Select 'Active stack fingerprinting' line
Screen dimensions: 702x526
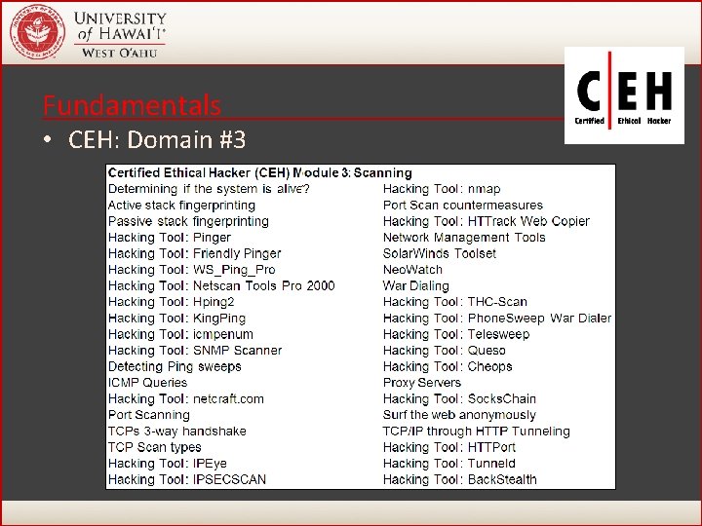(x=181, y=206)
